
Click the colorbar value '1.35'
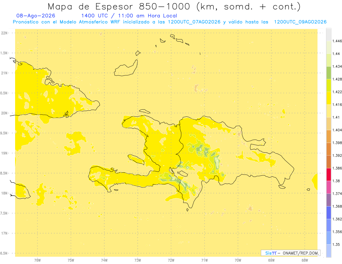pyautogui.click(x=336, y=244)
